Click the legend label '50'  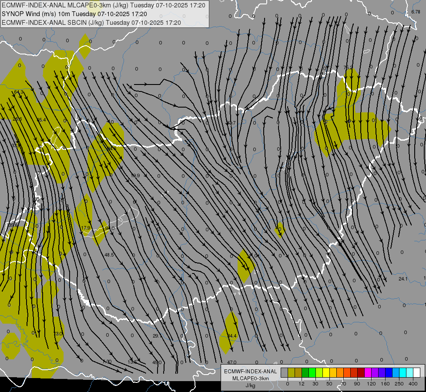(x=329, y=384)
